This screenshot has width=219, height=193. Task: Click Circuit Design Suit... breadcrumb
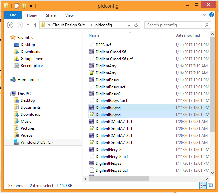70,25
